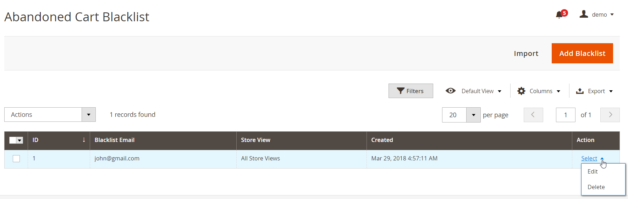Click the Add Blacklist button
628x199 pixels.
(x=582, y=53)
